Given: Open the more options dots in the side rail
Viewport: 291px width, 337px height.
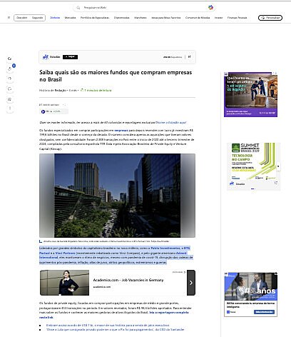Looking at the screenshot, I should (10, 108).
